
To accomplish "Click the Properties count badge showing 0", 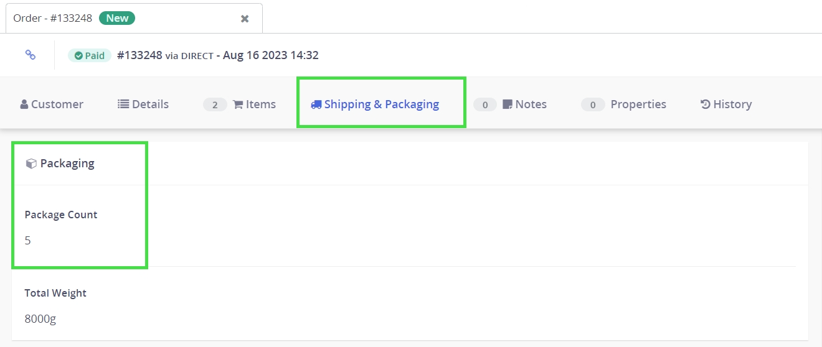I will pyautogui.click(x=593, y=104).
